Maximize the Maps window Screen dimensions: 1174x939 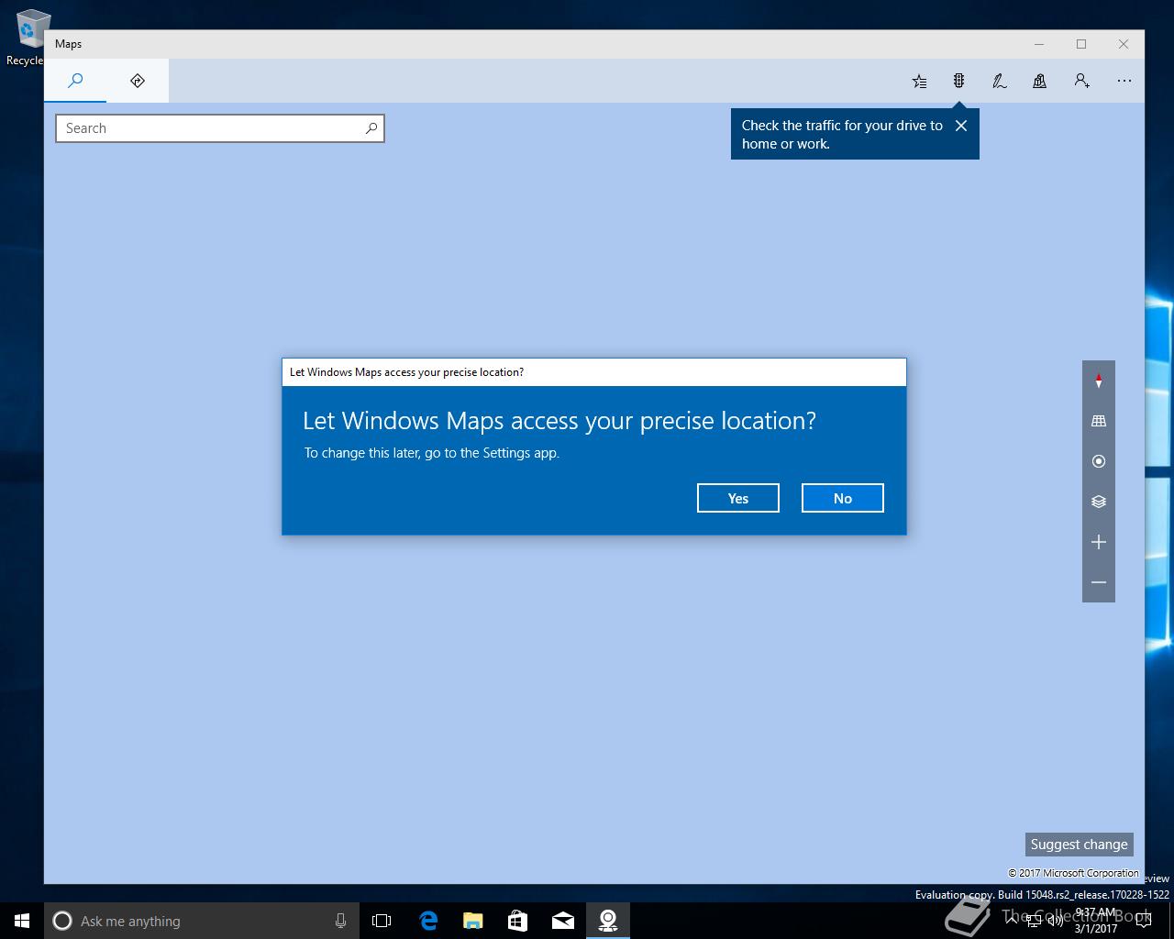[x=1081, y=44]
